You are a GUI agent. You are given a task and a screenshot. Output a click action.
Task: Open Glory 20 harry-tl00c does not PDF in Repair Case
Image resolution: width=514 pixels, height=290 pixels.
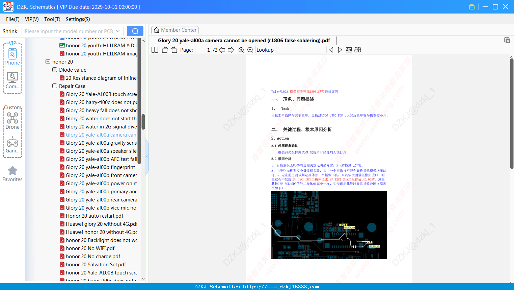(x=98, y=102)
